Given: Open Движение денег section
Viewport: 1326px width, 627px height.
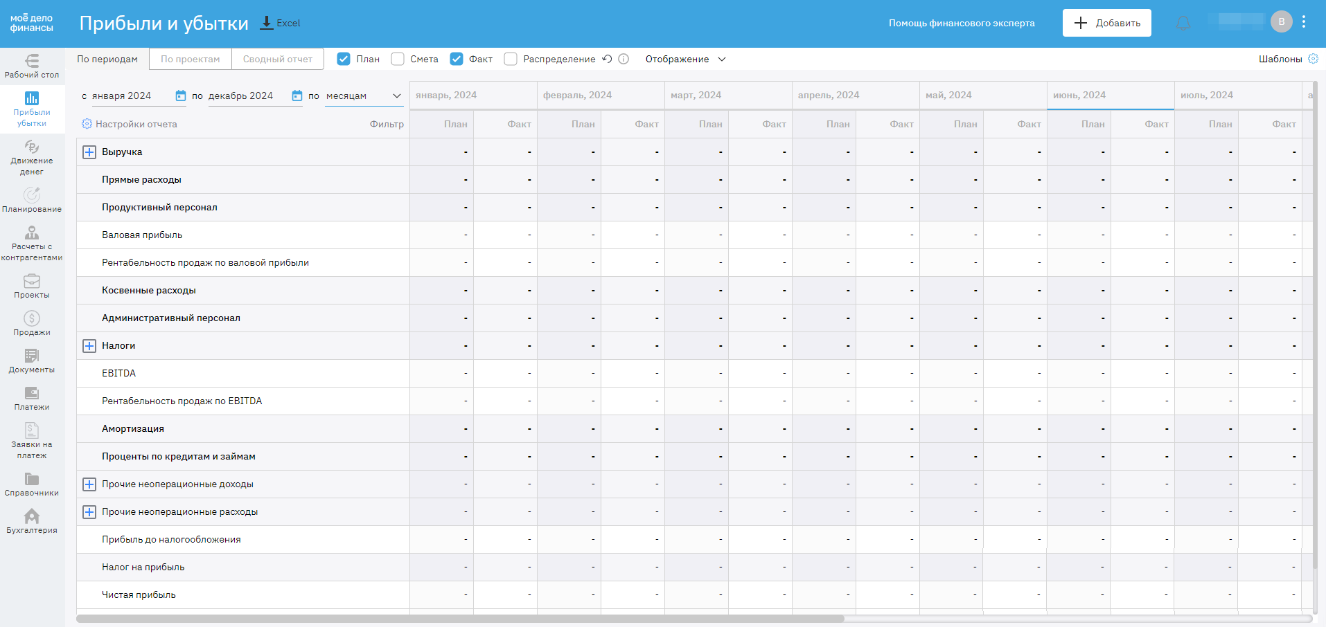Looking at the screenshot, I should pyautogui.click(x=32, y=158).
